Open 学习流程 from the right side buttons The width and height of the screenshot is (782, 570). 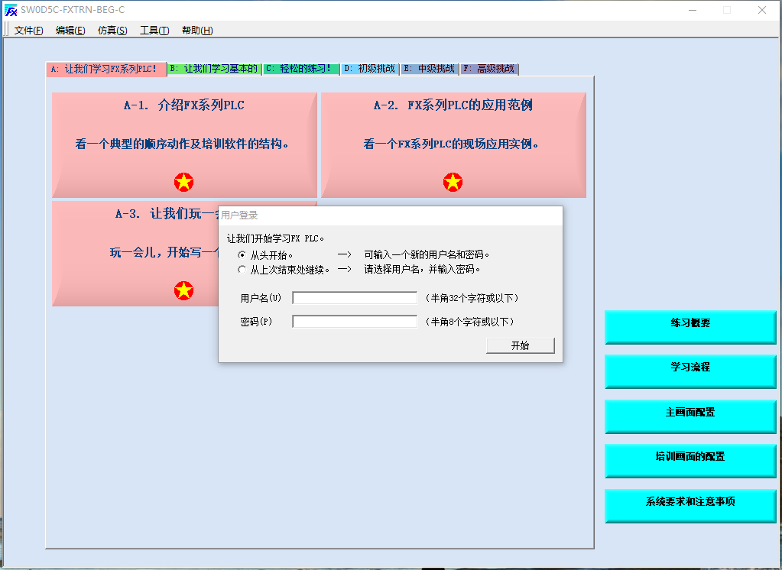pyautogui.click(x=690, y=368)
